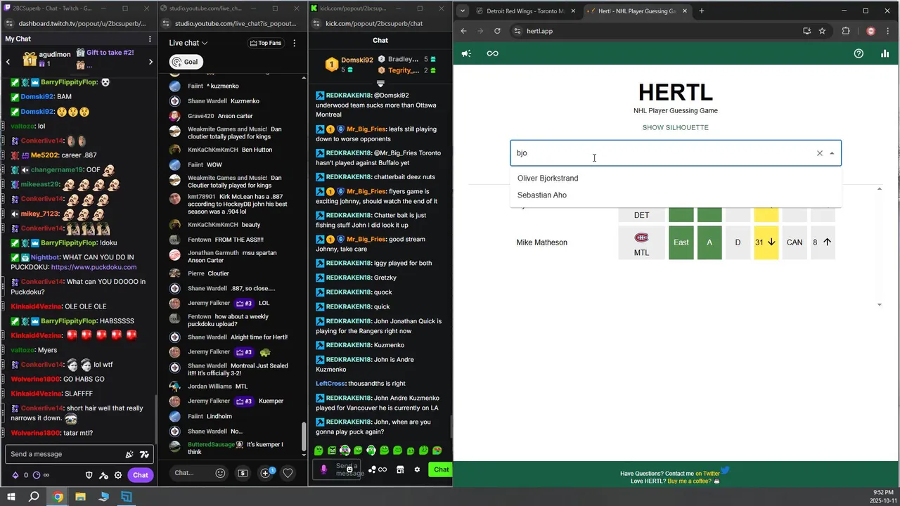Open a new Chrome tab
The width and height of the screenshot is (900, 506).
(701, 11)
